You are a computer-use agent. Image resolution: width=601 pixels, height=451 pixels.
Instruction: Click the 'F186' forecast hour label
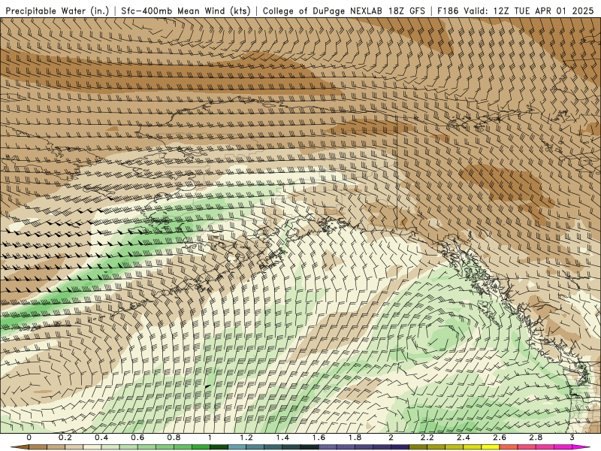click(448, 11)
